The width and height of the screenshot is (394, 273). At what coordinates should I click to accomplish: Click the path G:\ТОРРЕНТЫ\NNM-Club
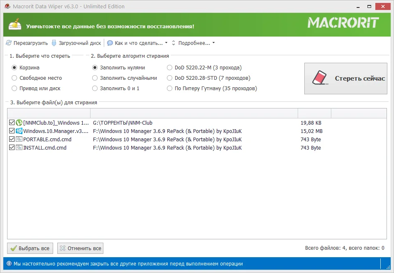[122, 123]
